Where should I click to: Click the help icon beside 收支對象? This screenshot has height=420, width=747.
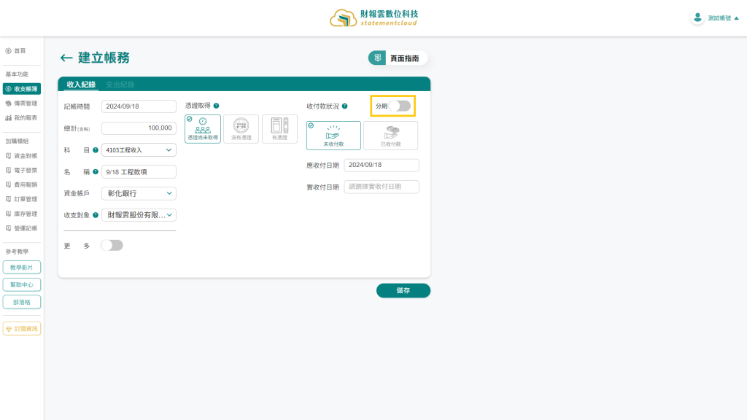(x=96, y=215)
